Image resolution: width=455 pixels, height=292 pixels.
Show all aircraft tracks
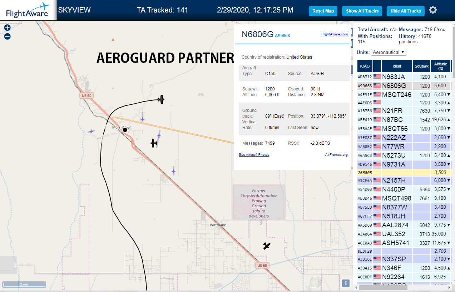(362, 11)
